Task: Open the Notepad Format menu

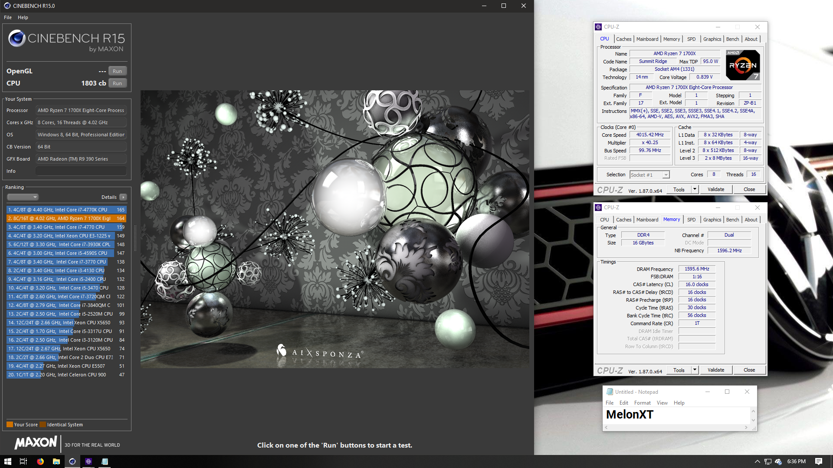Action: [x=643, y=403]
